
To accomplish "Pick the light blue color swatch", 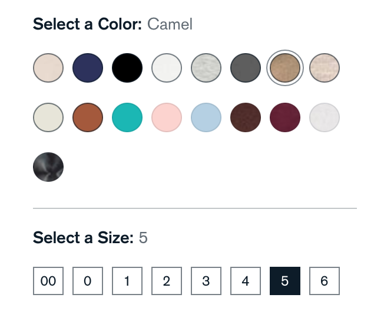I will 206,117.
